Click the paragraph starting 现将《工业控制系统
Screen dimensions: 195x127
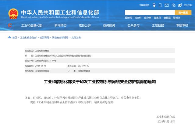72,102
